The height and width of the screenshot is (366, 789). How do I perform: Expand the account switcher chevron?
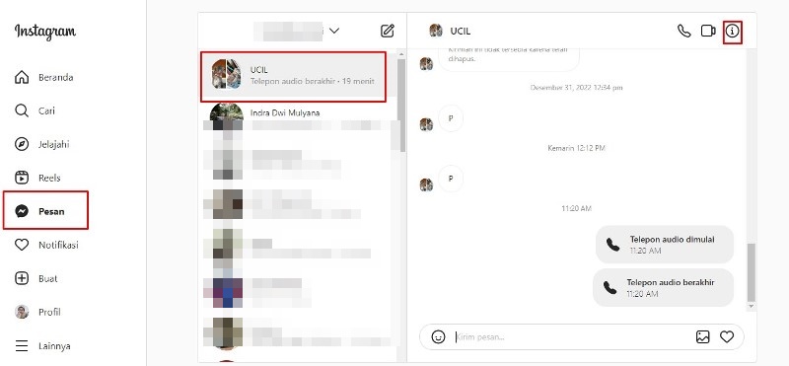334,31
